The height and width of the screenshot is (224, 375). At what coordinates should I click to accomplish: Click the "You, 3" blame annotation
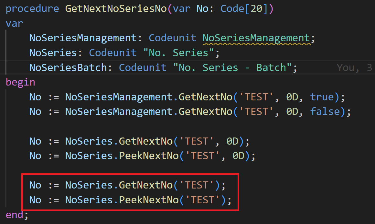click(x=354, y=67)
